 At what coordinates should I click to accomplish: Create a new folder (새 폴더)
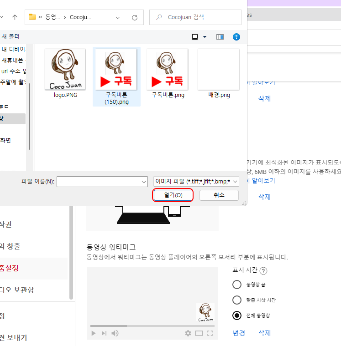click(x=10, y=36)
